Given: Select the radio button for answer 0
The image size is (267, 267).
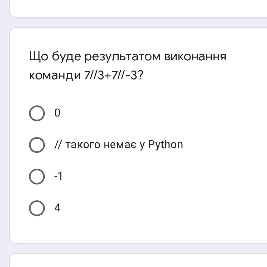Looking at the screenshot, I should [x=37, y=113].
